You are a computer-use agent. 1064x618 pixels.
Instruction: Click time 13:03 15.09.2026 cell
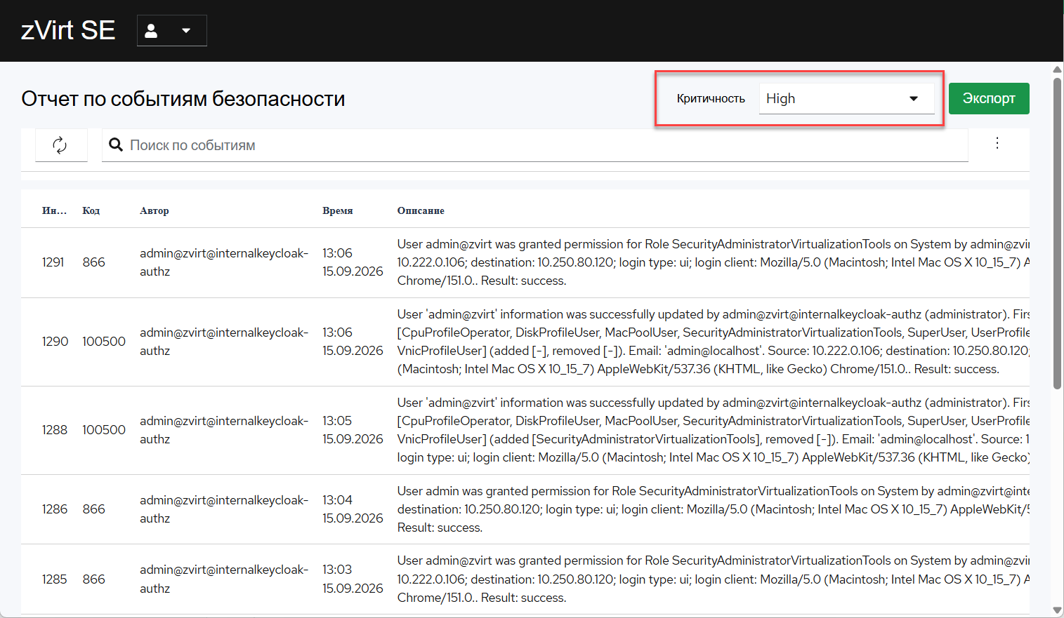click(353, 579)
